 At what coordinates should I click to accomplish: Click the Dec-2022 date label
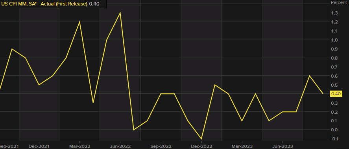coord(201,146)
